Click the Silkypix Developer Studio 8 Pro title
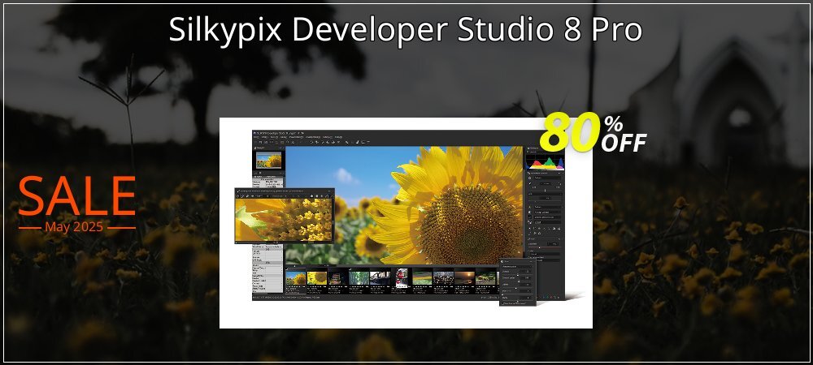813x365 pixels. (x=406, y=31)
